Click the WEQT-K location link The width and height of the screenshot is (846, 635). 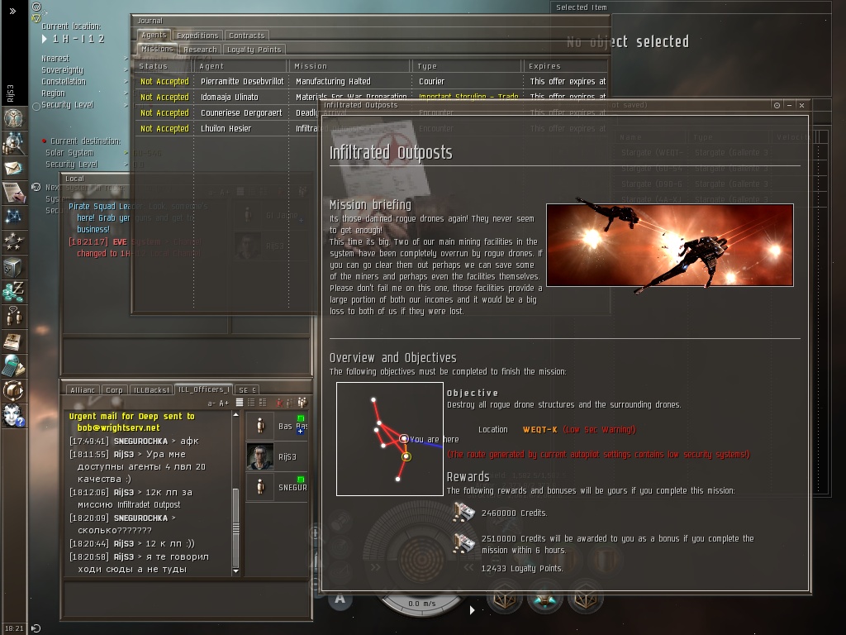[540, 430]
